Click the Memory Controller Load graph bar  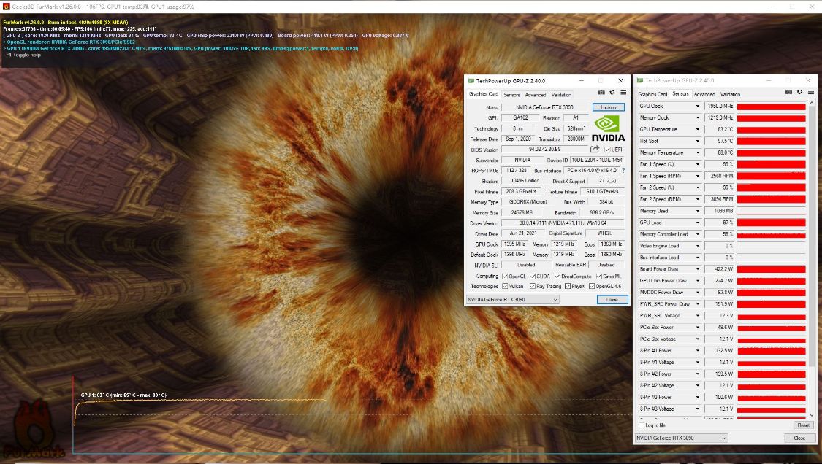pos(771,234)
